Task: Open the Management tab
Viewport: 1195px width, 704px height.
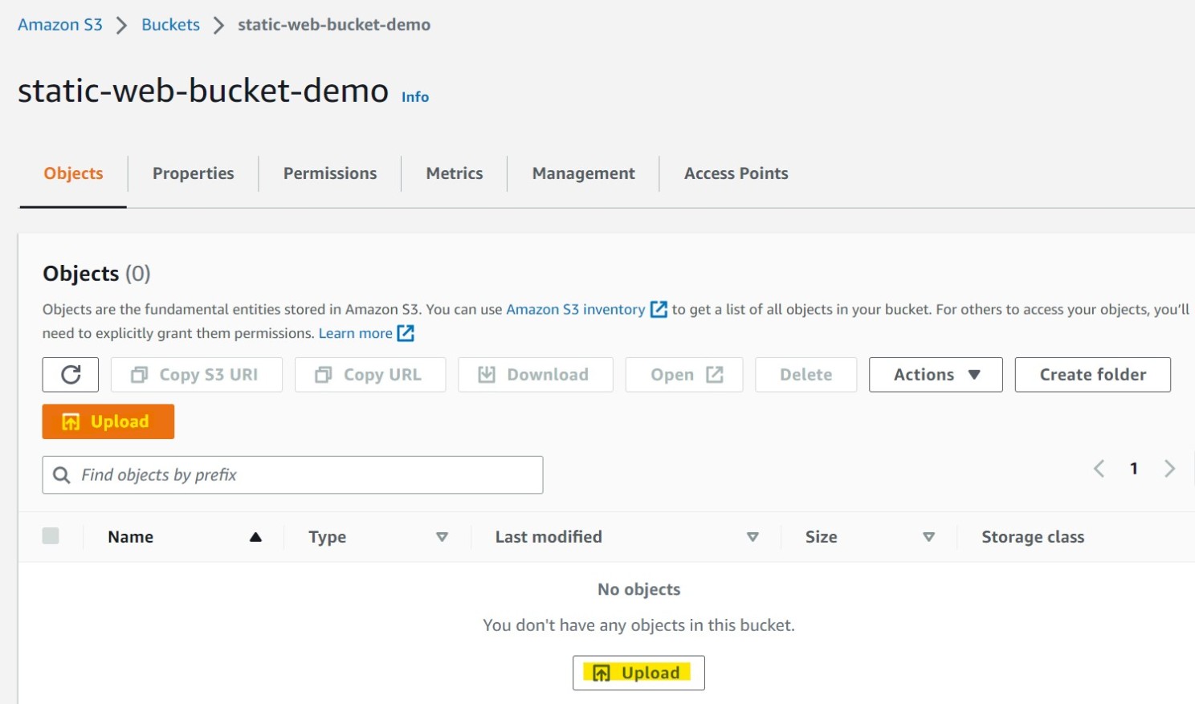Action: [582, 173]
